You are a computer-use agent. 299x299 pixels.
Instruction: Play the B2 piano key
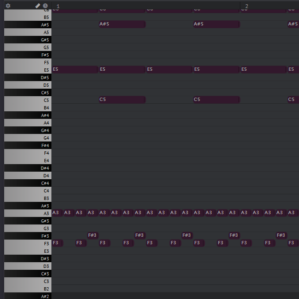tap(28, 289)
